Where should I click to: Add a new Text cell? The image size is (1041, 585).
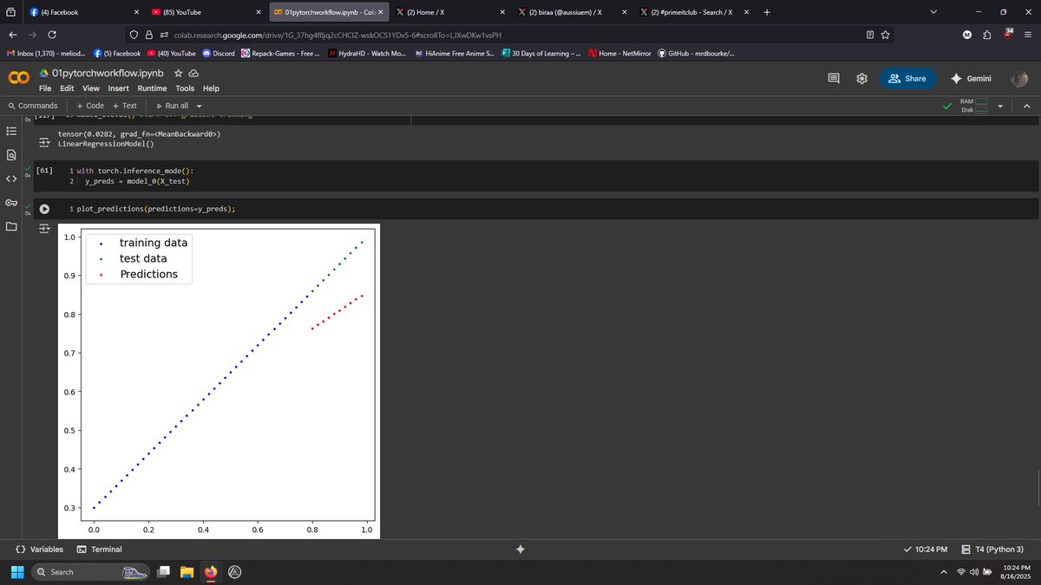pyautogui.click(x=124, y=106)
